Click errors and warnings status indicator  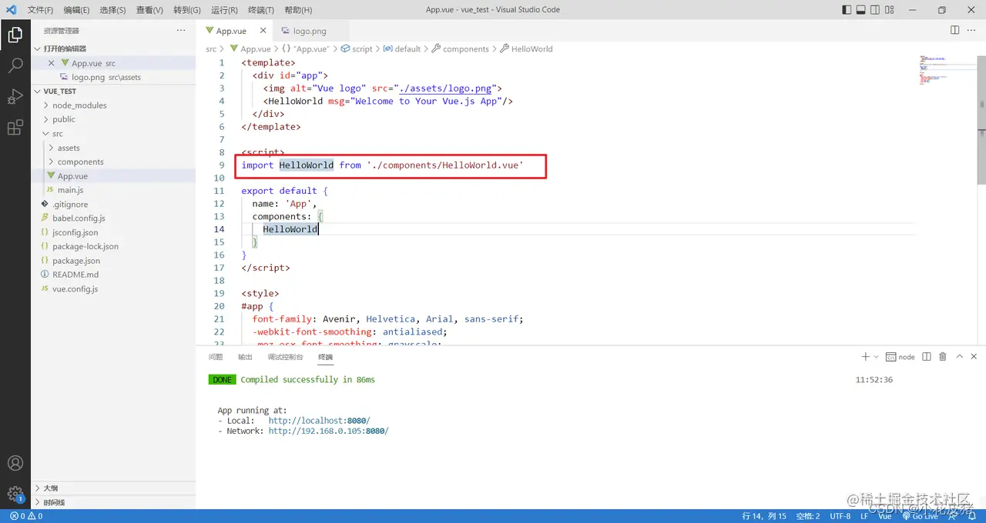tap(27, 516)
